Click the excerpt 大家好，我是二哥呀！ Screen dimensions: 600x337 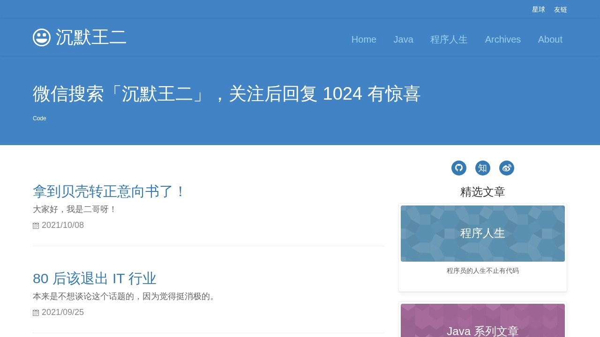click(x=75, y=209)
